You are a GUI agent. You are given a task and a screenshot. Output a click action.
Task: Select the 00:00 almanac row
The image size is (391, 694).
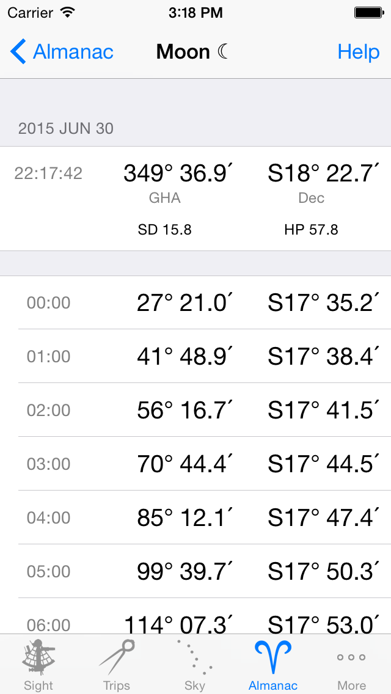coord(195,302)
